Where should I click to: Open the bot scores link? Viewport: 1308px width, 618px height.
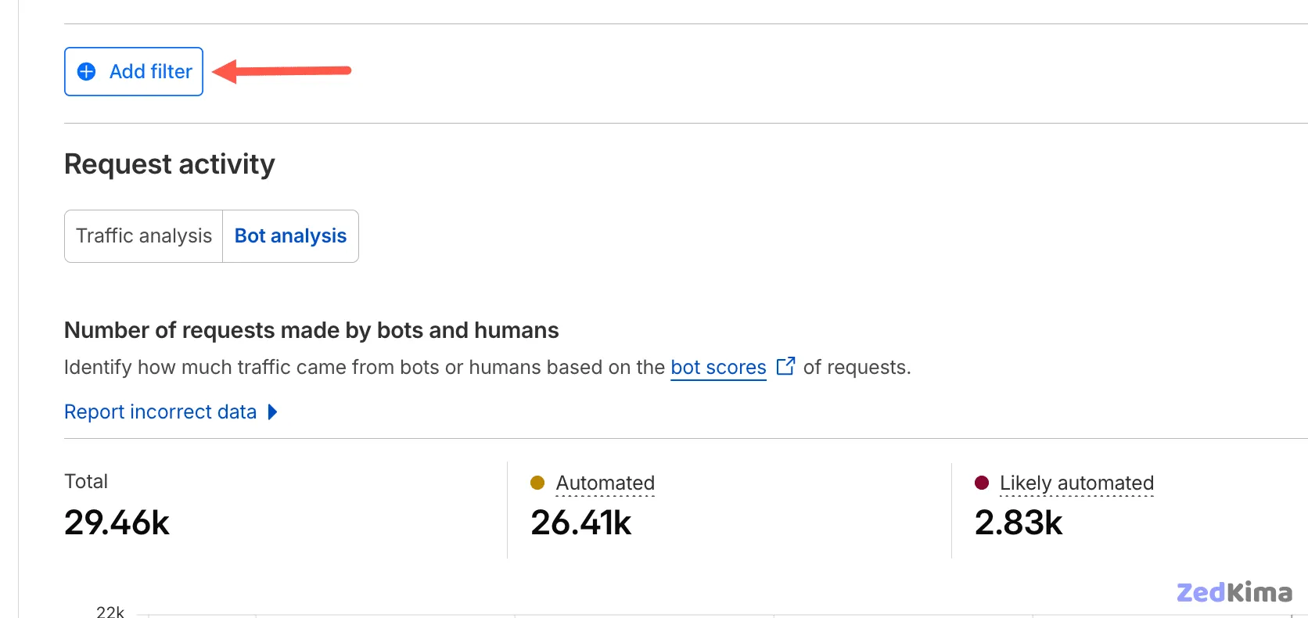pos(718,368)
